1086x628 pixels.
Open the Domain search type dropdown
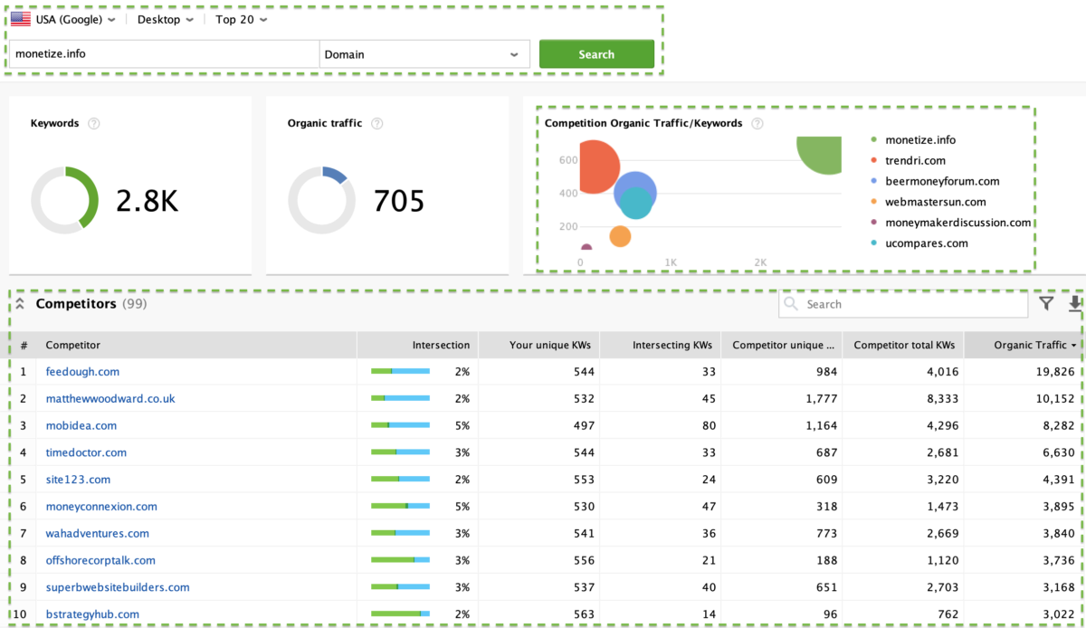click(x=424, y=54)
